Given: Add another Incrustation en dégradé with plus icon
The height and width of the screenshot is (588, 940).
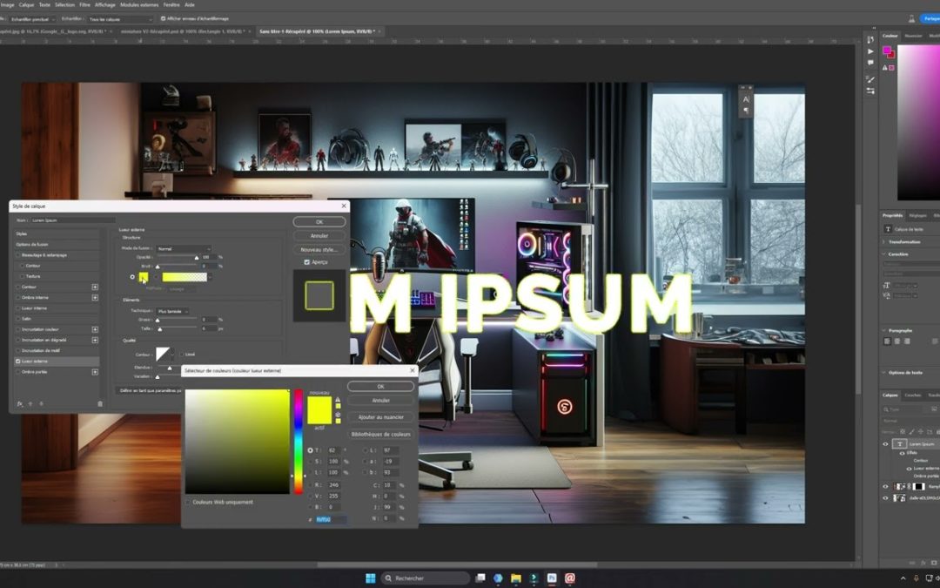Looking at the screenshot, I should pos(95,341).
